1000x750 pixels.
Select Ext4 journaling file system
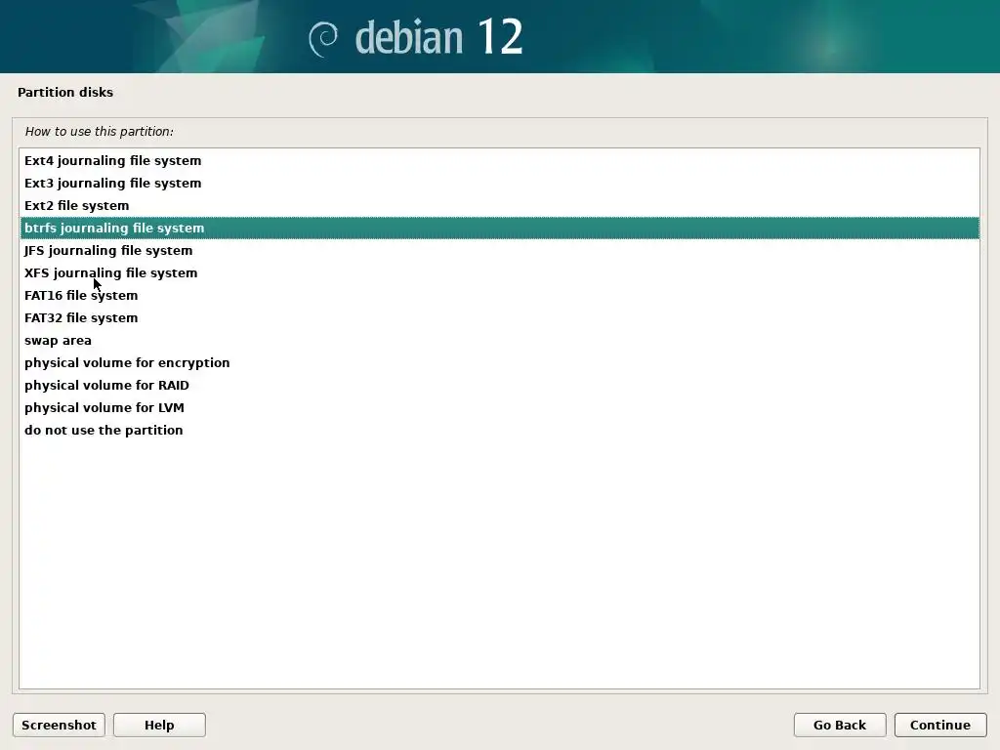pyautogui.click(x=499, y=161)
